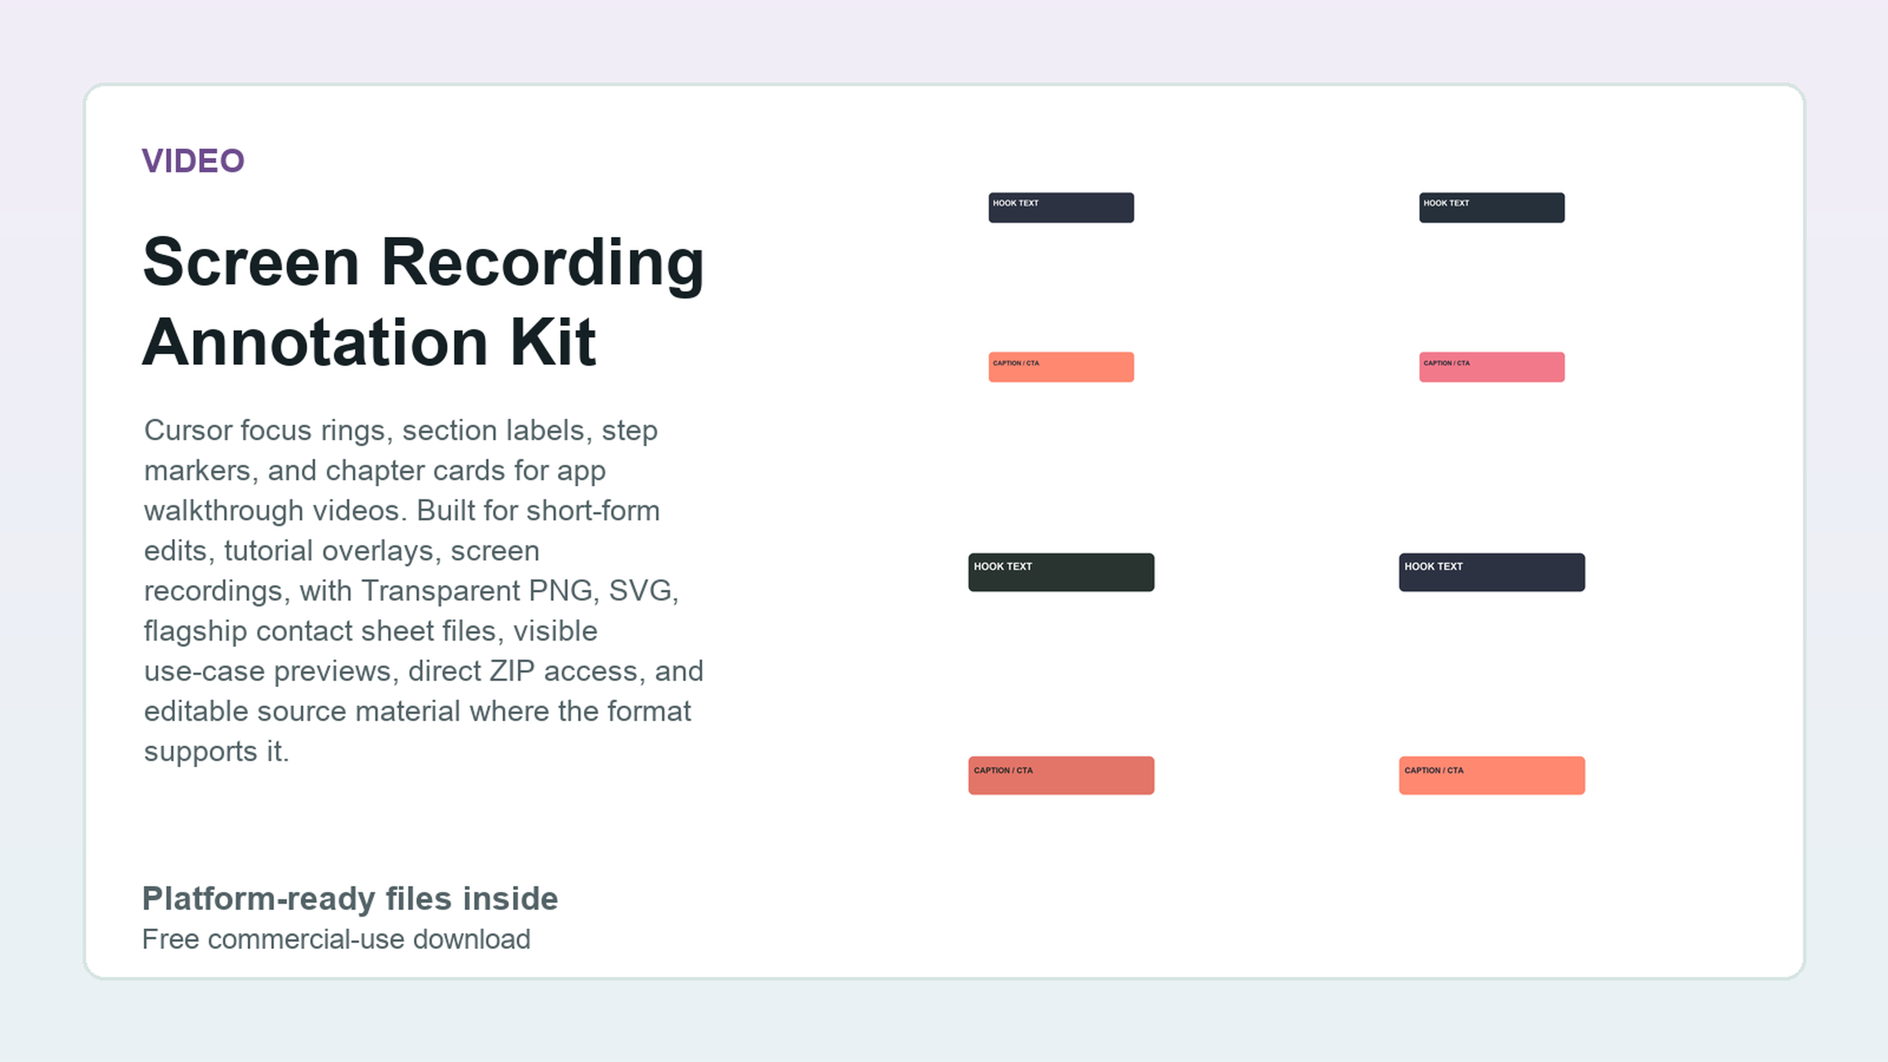Select the Screen Recording Annotation Kit heading

click(424, 302)
